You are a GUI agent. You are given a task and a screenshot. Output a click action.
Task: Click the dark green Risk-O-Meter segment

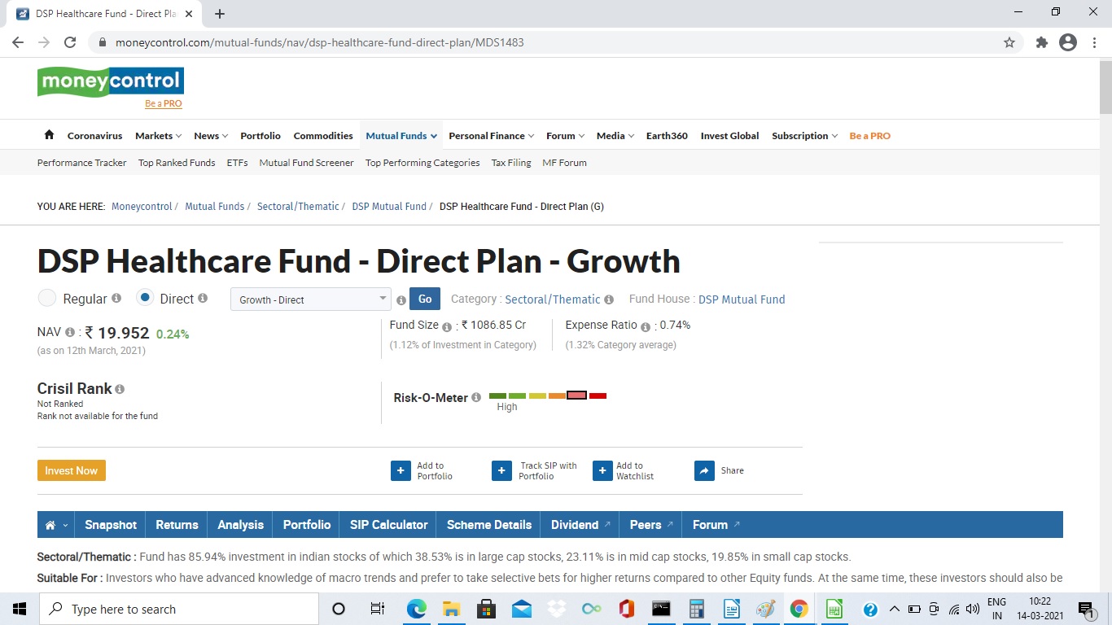[497, 396]
